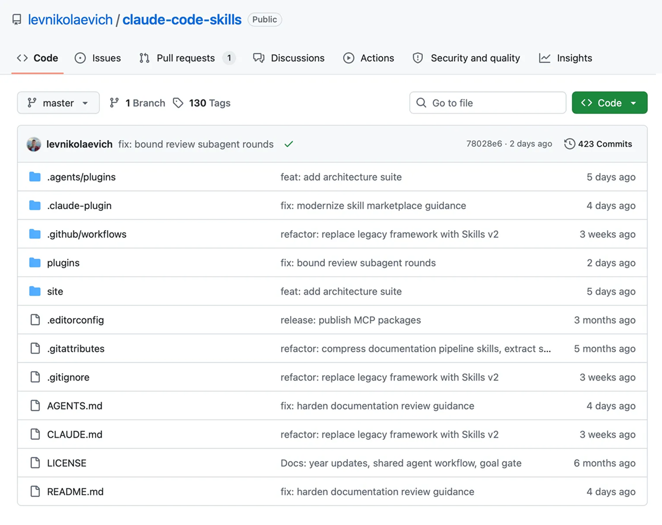
Task: Click the levnikolaevich avatar in commit bar
Action: click(x=34, y=144)
